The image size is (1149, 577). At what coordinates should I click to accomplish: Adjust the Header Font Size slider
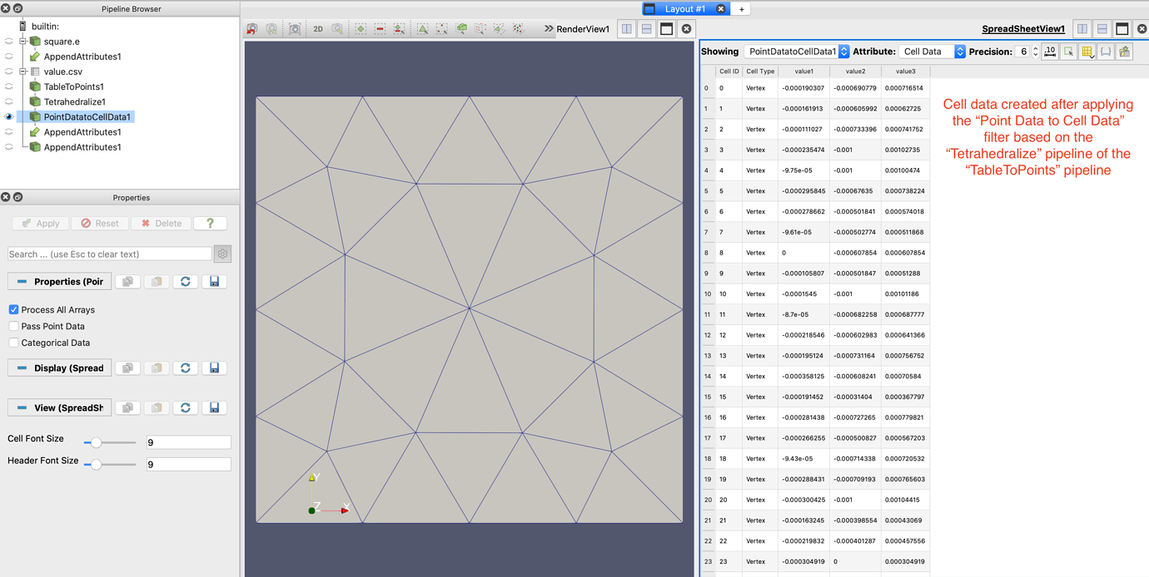pos(109,464)
